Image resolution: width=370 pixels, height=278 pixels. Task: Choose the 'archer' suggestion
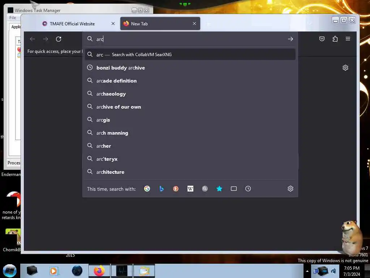[x=190, y=146]
